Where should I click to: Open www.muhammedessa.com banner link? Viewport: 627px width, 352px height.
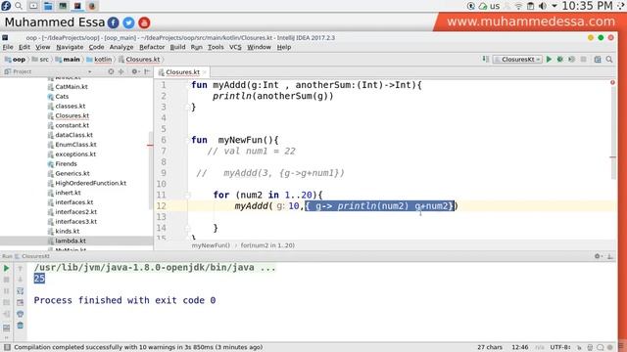531,22
